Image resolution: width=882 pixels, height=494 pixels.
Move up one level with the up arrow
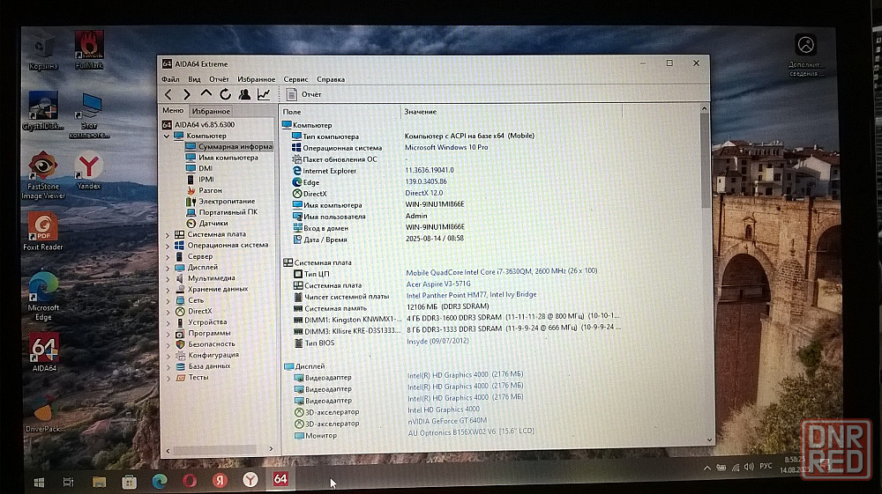click(x=206, y=93)
